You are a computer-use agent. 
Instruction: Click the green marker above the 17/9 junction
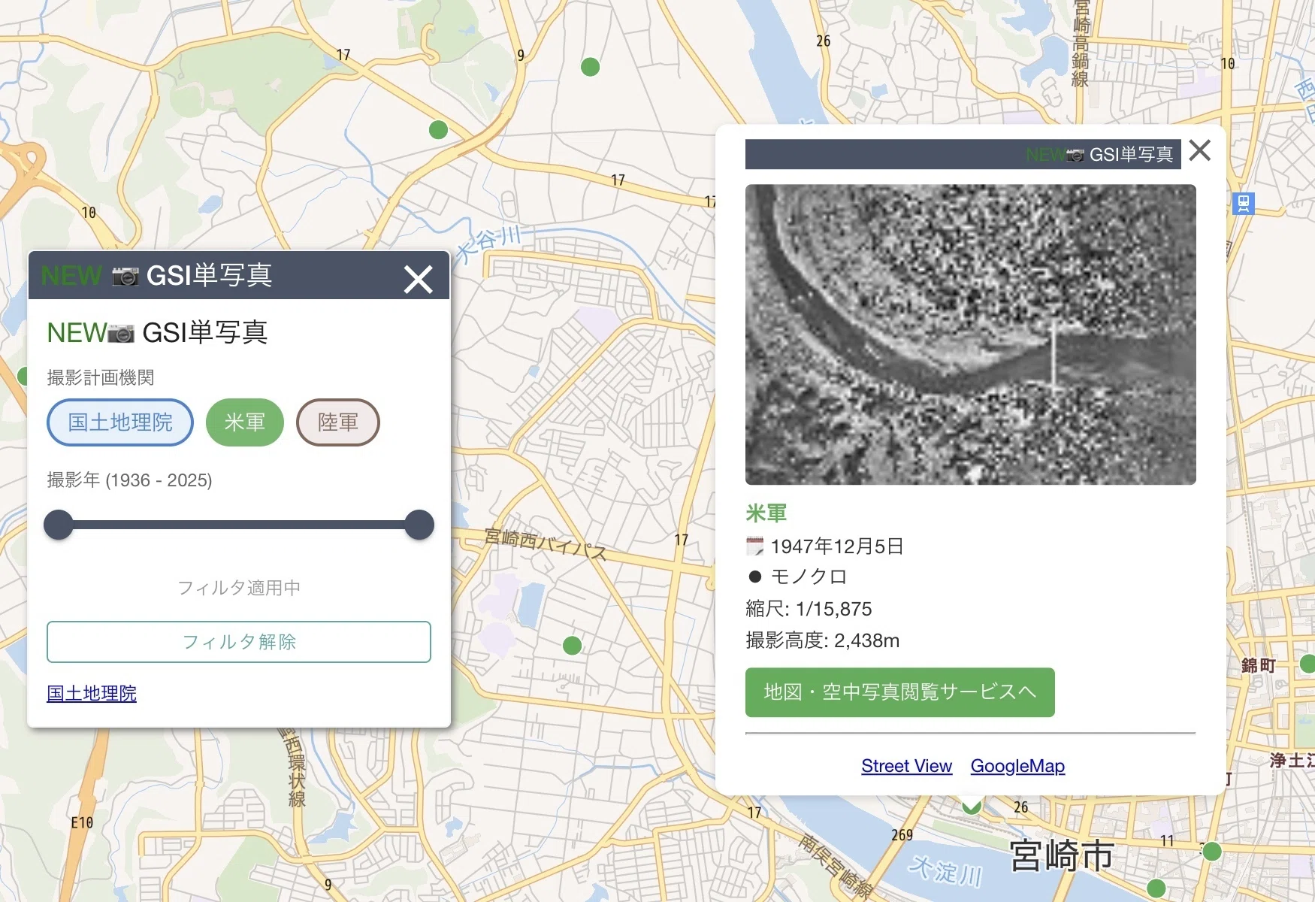(591, 67)
